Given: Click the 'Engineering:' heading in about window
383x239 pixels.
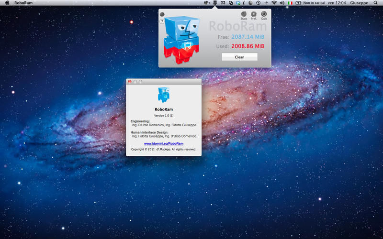Looking at the screenshot, I should click(140, 121).
